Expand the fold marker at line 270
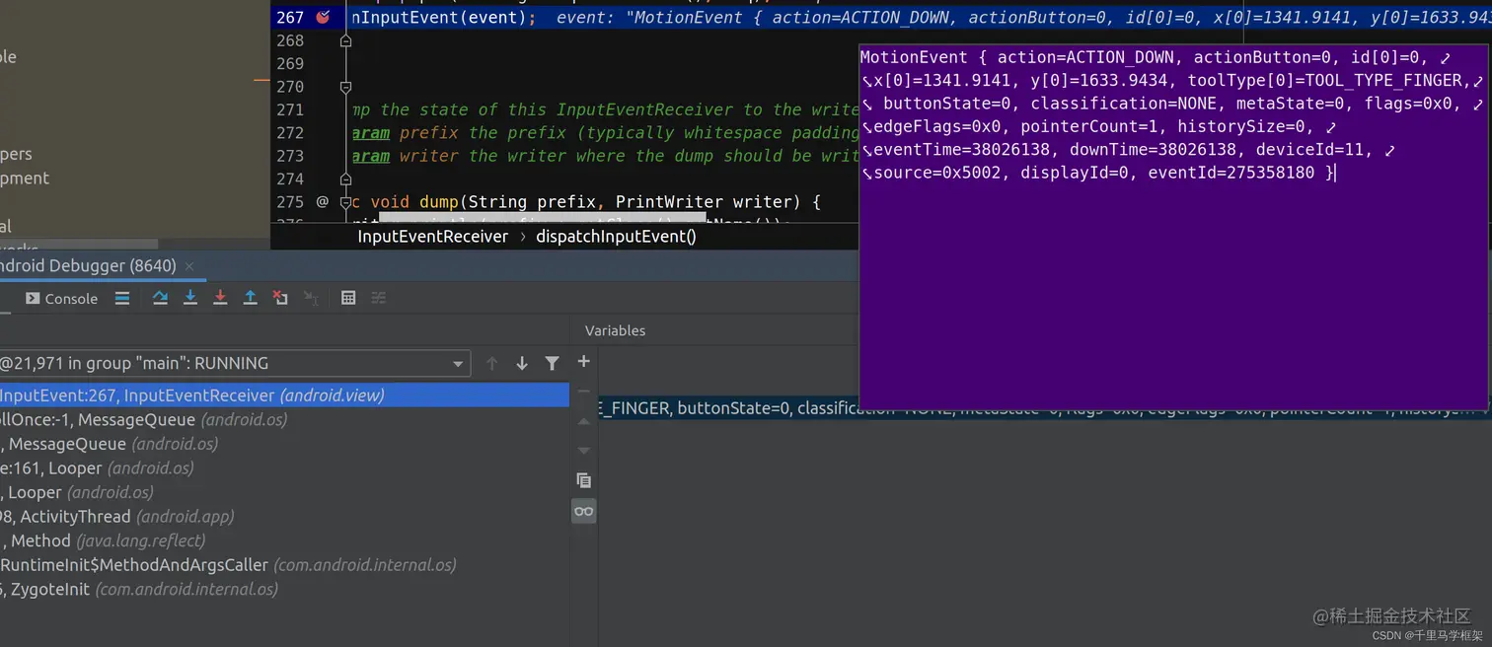This screenshot has height=647, width=1492. pos(345,88)
